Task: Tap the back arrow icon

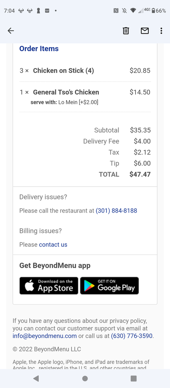Action: 10,31
